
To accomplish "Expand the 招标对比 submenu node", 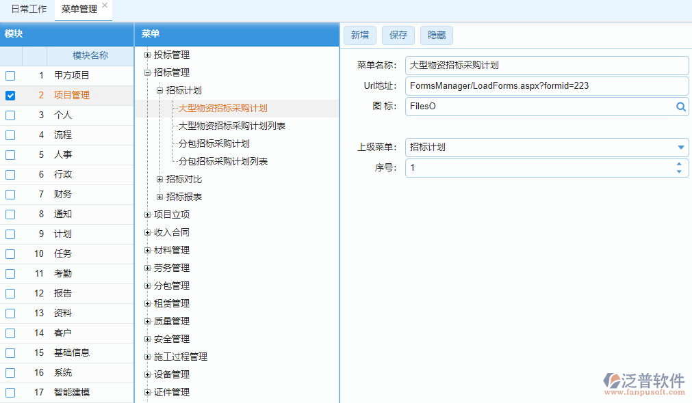I will (x=159, y=180).
